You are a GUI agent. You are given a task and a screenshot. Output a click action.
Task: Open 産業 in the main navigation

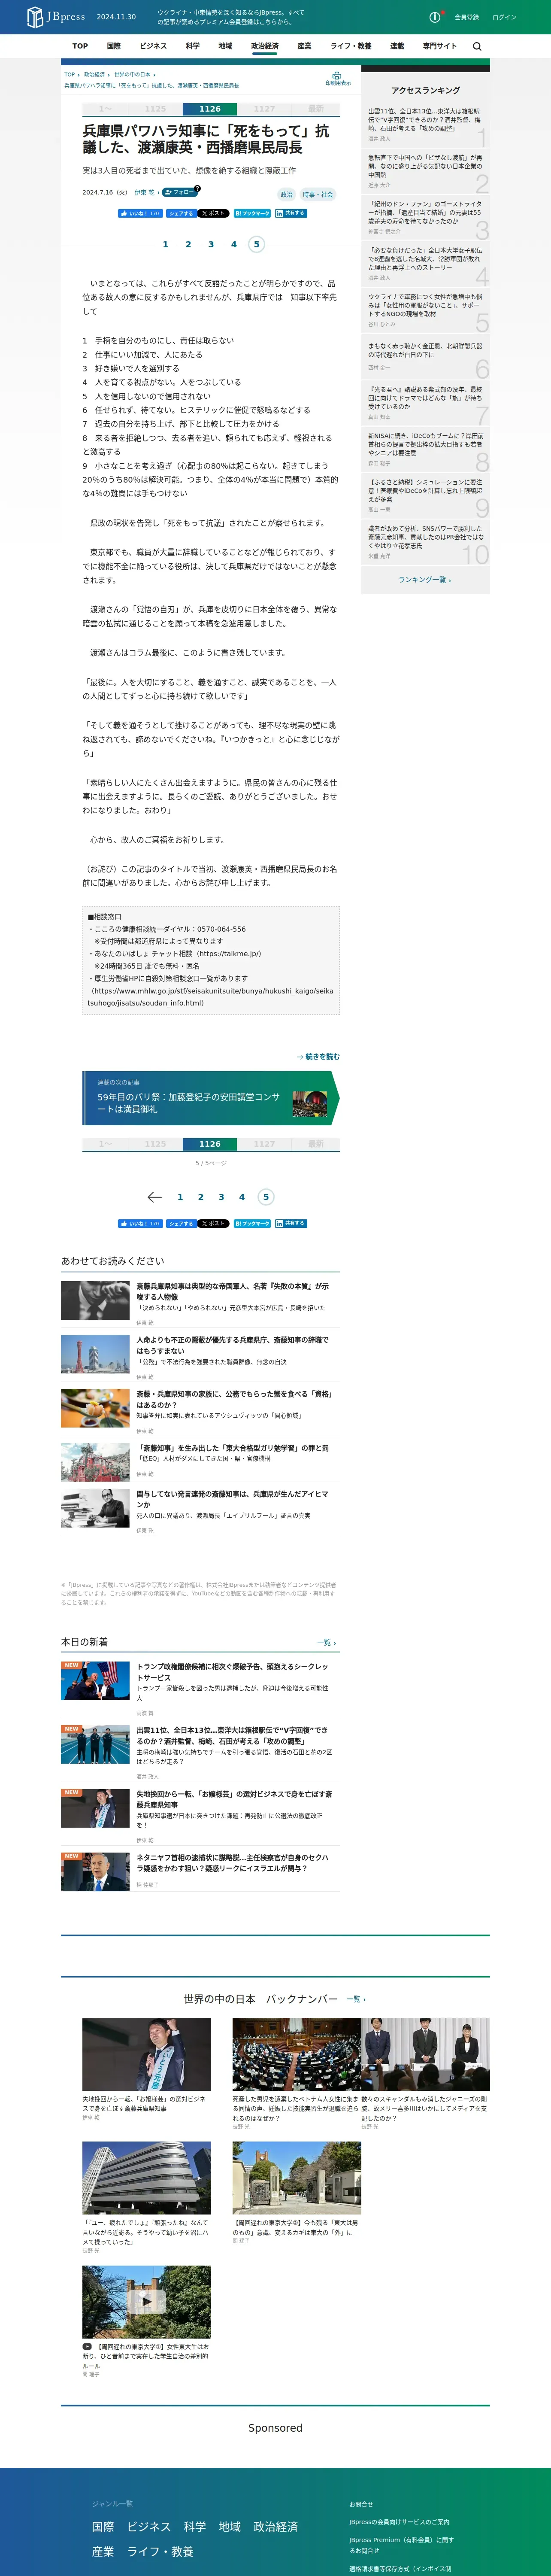coord(304,46)
